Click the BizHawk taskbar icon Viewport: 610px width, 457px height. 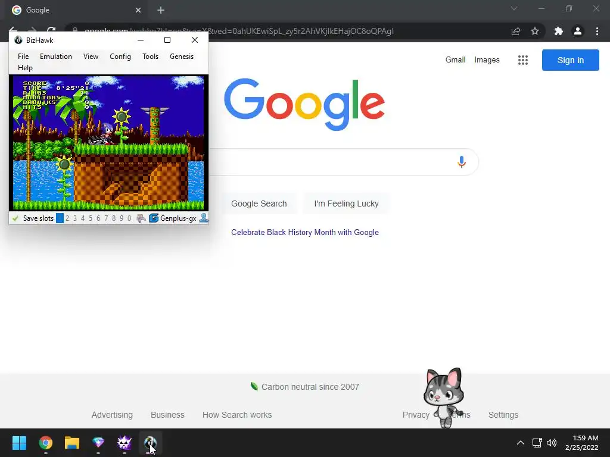click(x=151, y=443)
